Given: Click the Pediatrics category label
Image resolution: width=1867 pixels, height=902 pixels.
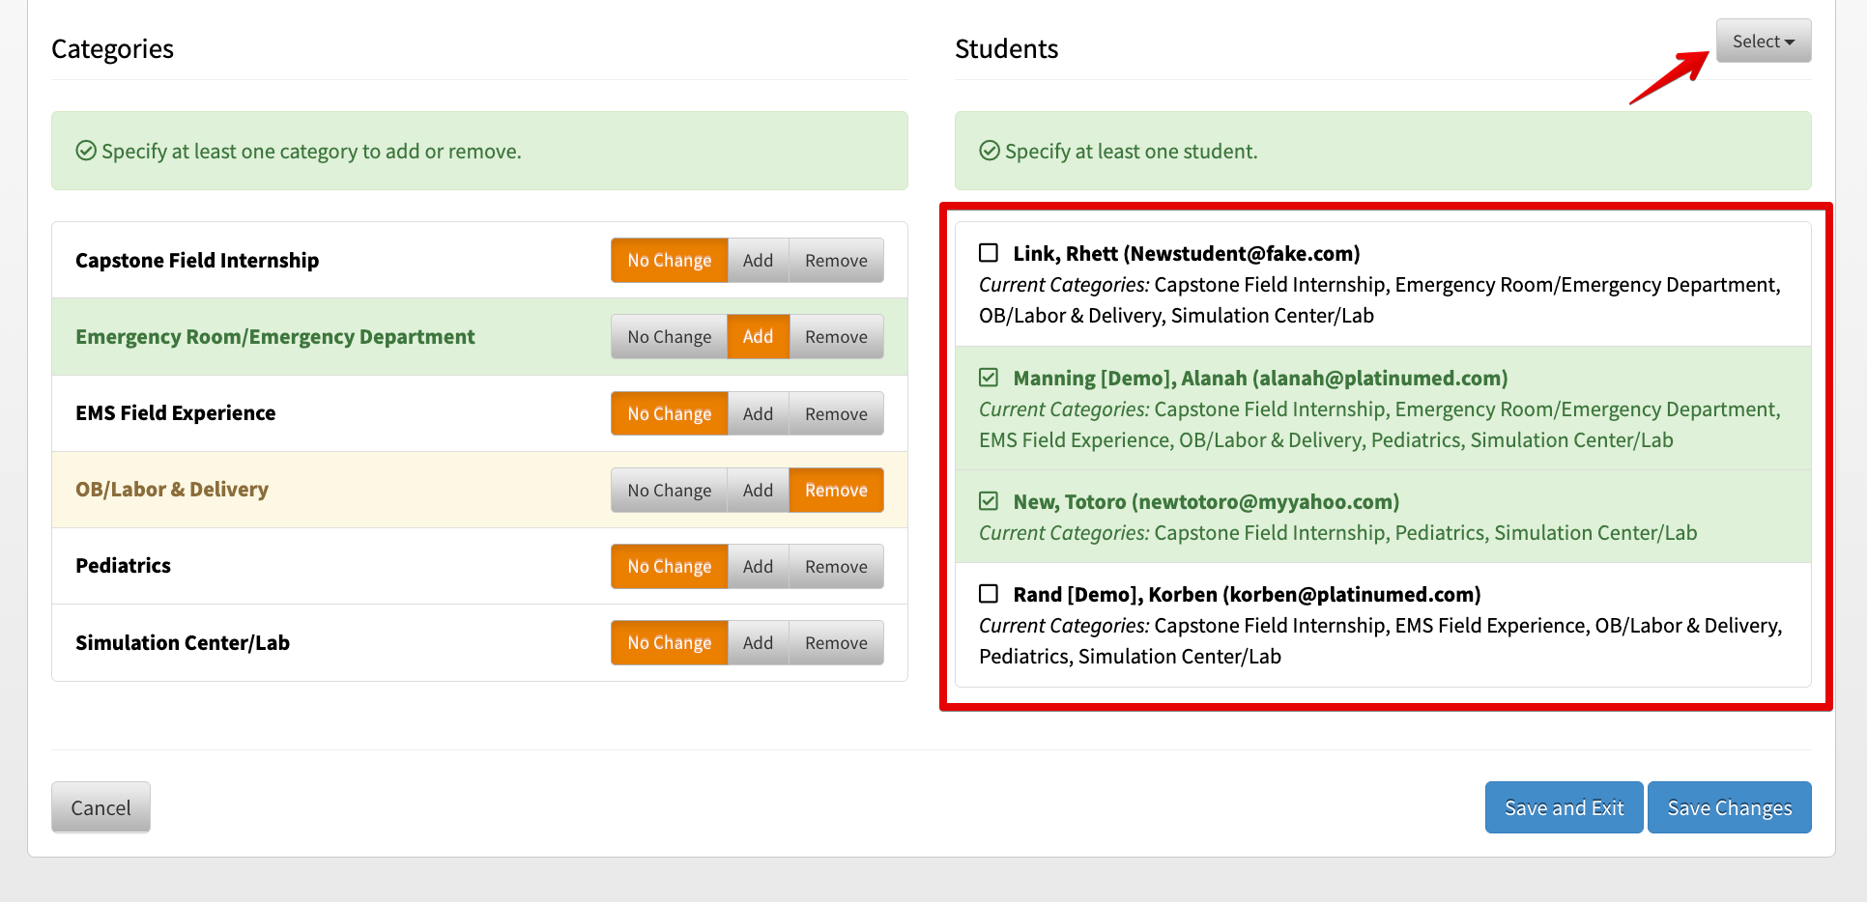Looking at the screenshot, I should point(124,566).
